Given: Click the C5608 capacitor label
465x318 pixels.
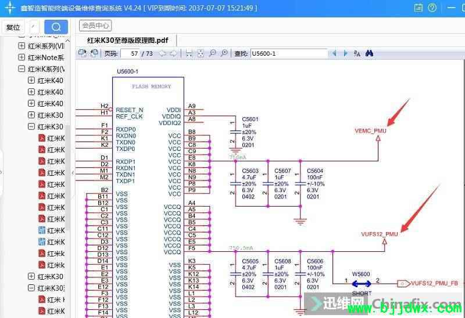Looking at the screenshot, I should [x=282, y=261].
